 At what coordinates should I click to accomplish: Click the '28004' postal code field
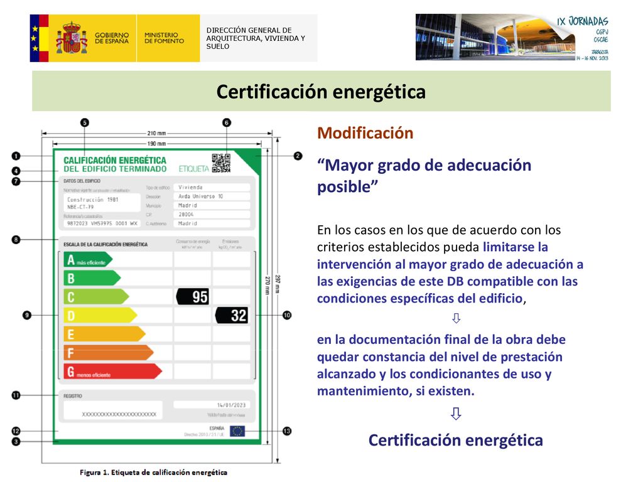(212, 215)
